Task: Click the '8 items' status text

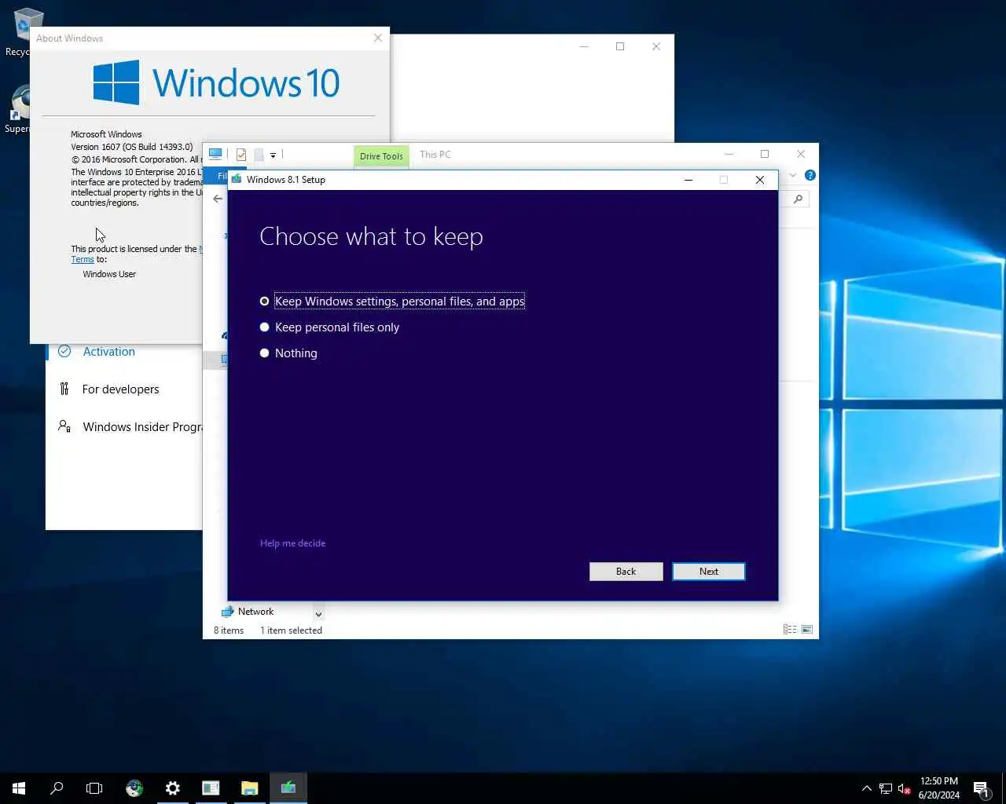Action: pyautogui.click(x=229, y=630)
